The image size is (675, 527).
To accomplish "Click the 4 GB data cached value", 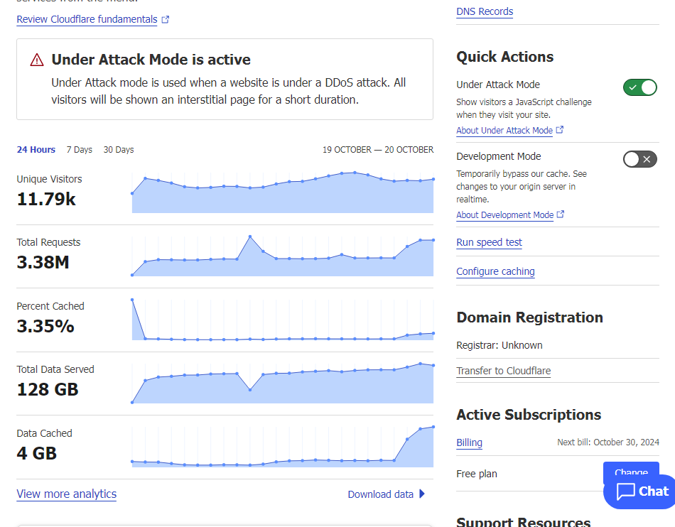I will coord(36,453).
